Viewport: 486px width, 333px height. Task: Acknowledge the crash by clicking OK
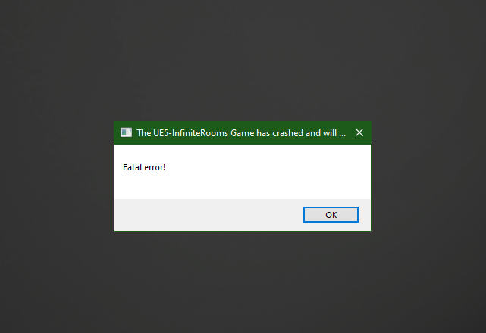[331, 214]
